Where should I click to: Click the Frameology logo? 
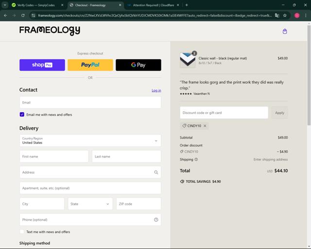(x=50, y=31)
